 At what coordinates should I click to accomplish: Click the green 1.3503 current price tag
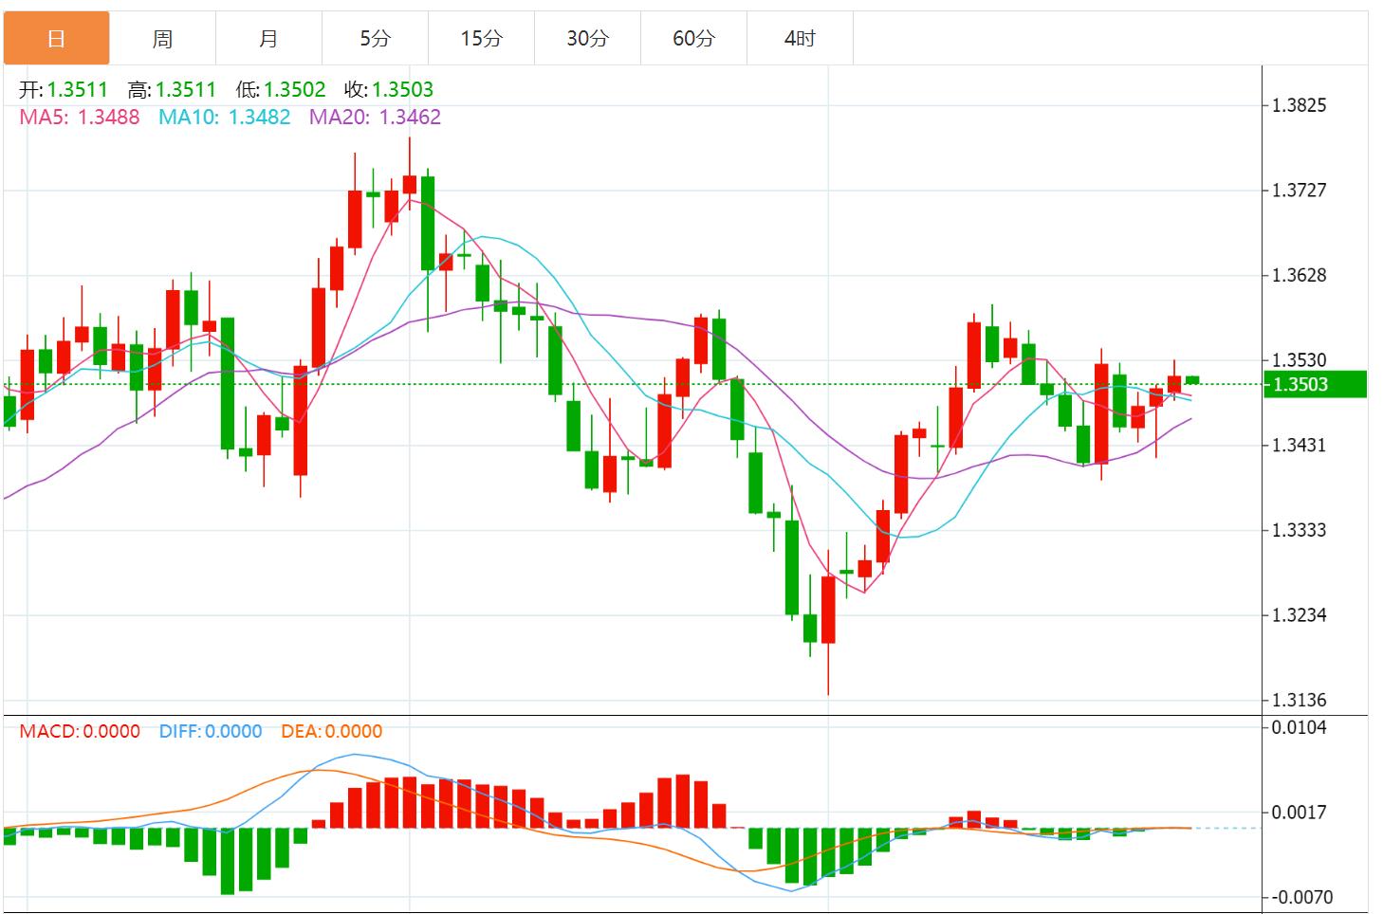coord(1317,383)
